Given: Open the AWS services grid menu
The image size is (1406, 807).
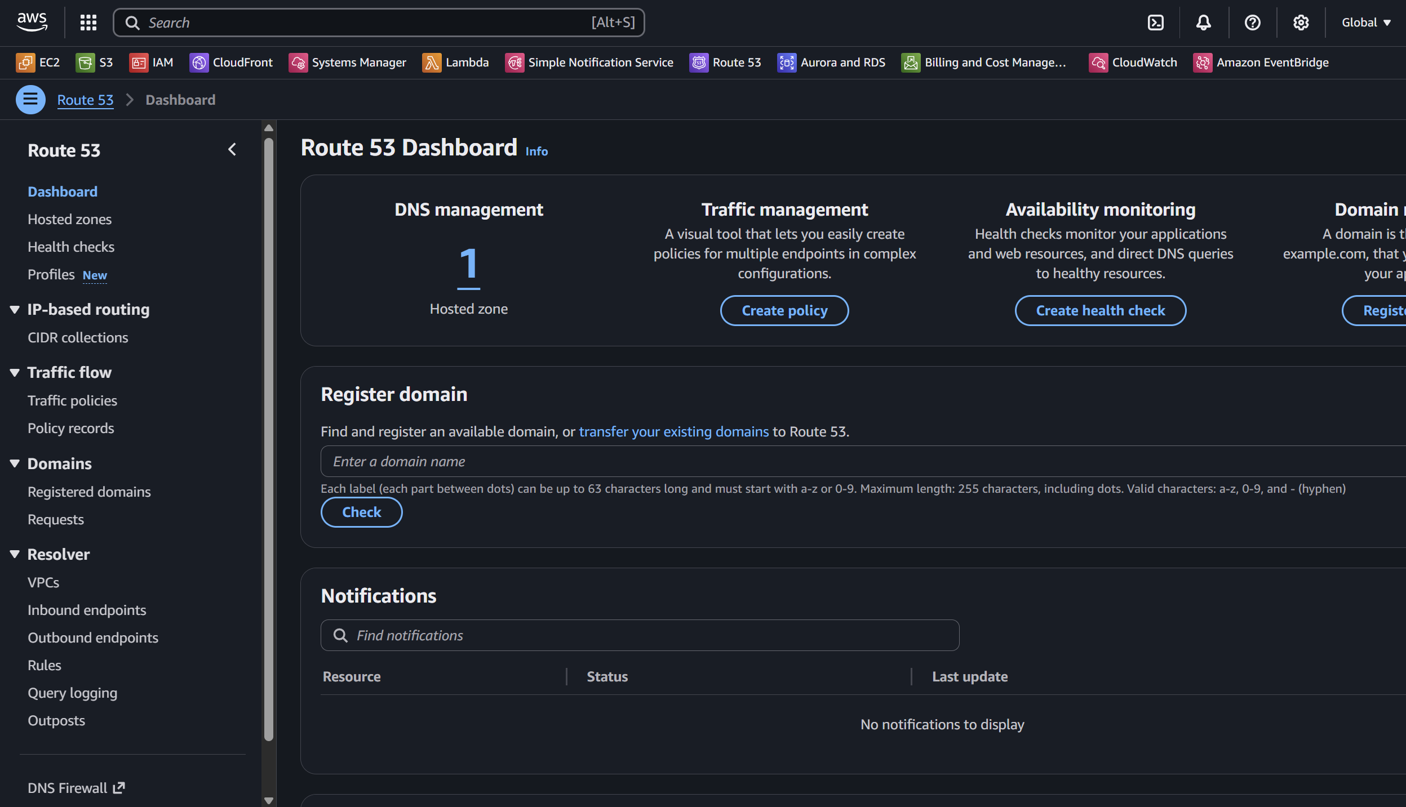Looking at the screenshot, I should coord(88,23).
